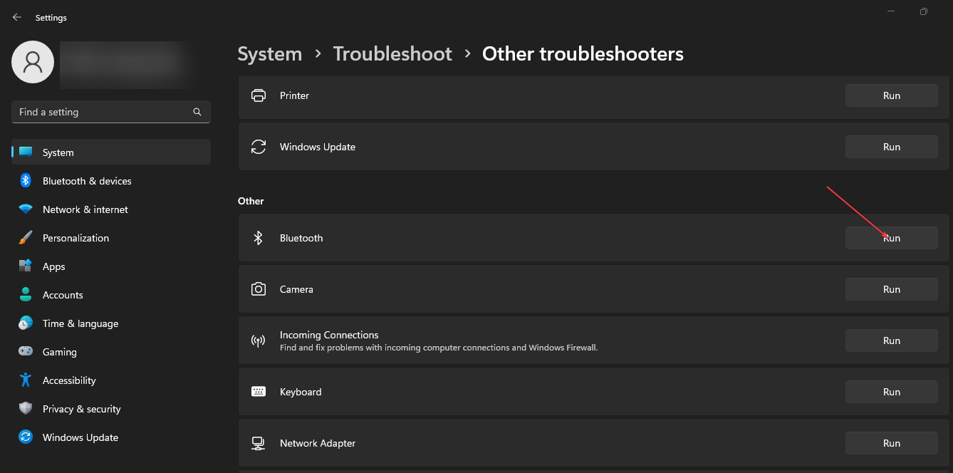Open Accessibility settings

coord(111,380)
